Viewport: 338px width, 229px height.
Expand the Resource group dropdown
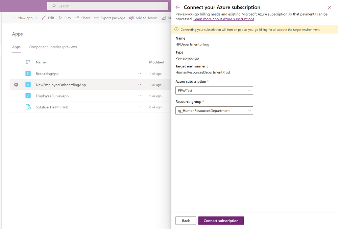(214, 110)
